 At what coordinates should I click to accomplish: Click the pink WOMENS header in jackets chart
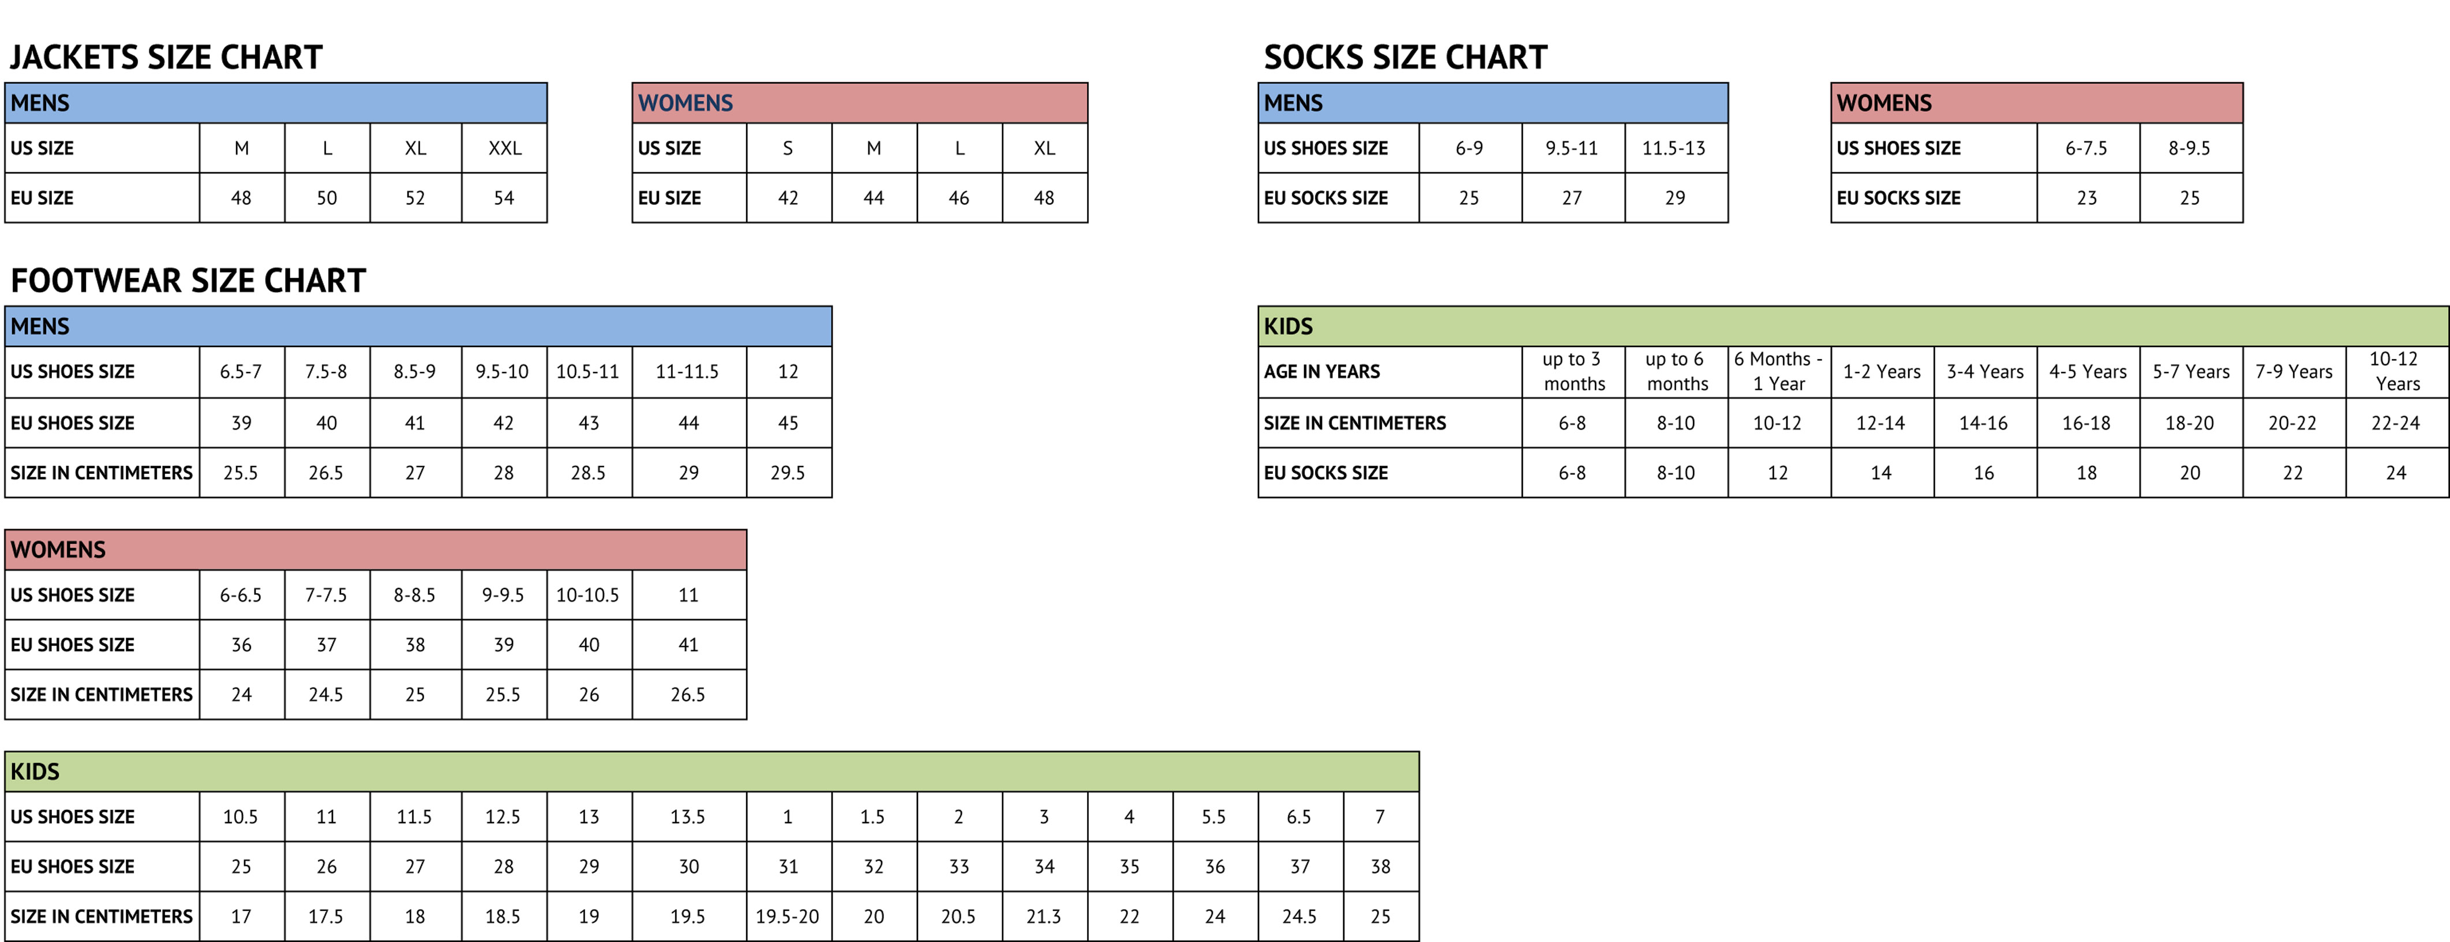[860, 103]
